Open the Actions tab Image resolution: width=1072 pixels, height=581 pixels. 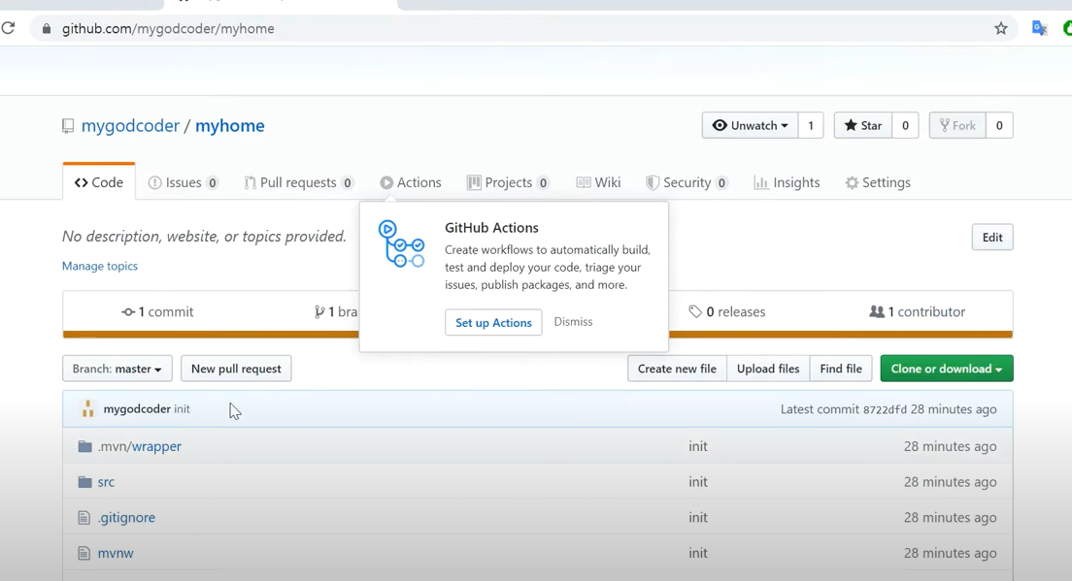click(x=411, y=182)
